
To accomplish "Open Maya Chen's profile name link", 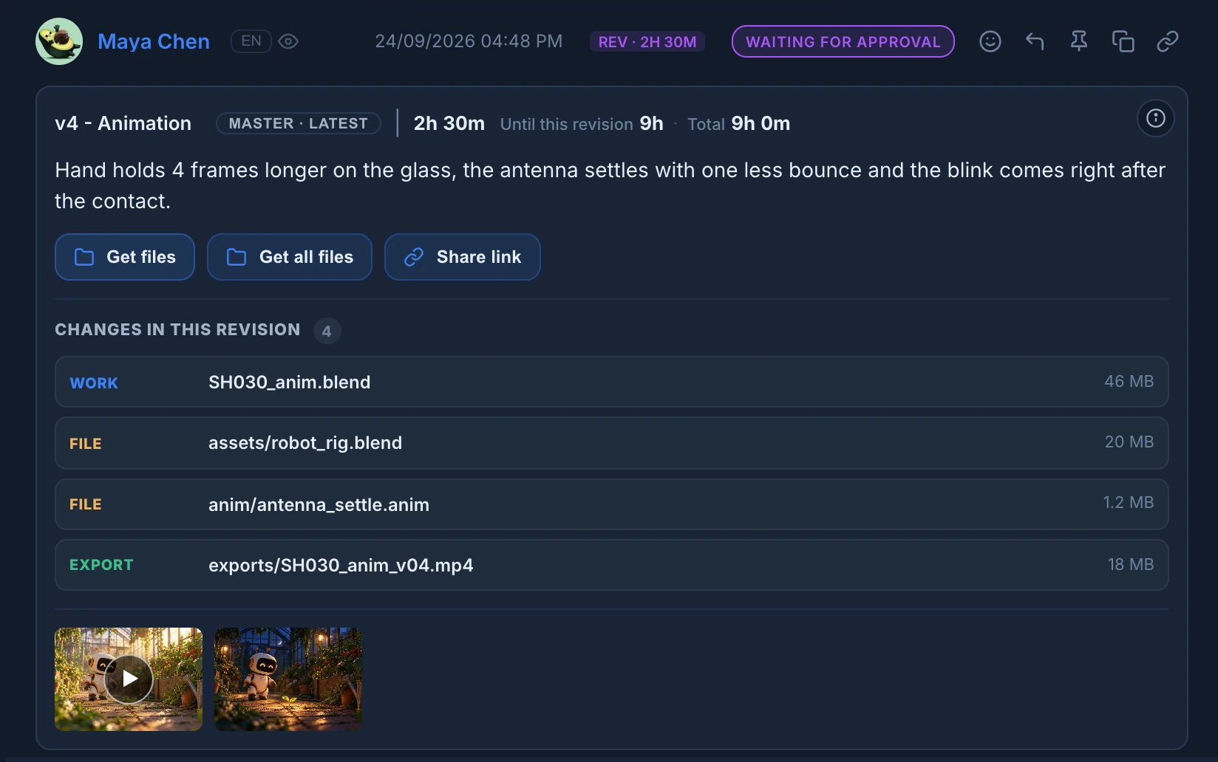I will tap(154, 41).
